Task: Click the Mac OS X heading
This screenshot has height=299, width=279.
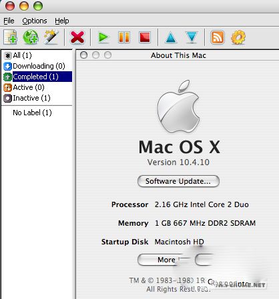Action: coord(180,147)
